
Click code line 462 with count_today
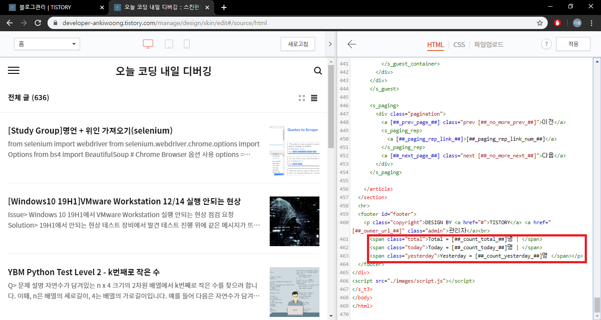tap(456, 247)
